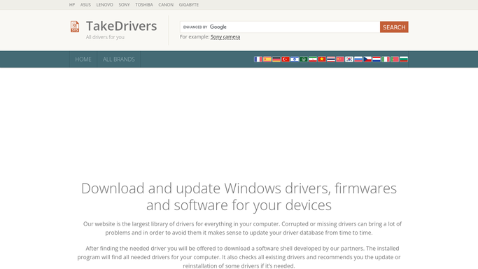Image resolution: width=478 pixels, height=269 pixels.
Task: Visit the GIGABYTE brand link
Action: [x=189, y=5]
